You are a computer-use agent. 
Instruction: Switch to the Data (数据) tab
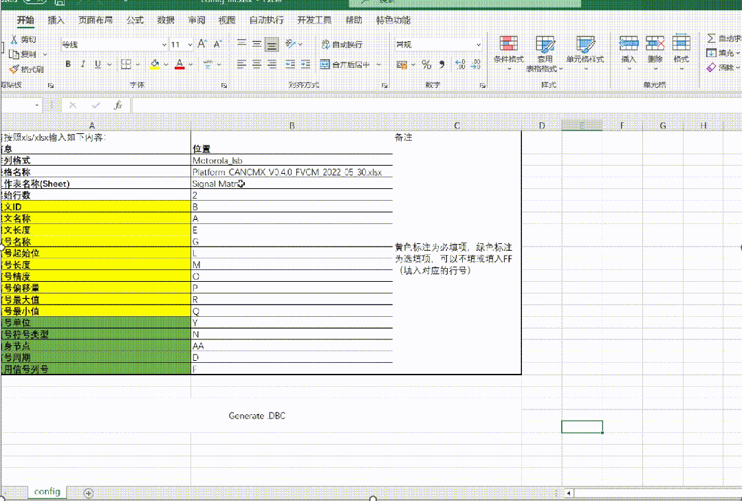click(166, 20)
